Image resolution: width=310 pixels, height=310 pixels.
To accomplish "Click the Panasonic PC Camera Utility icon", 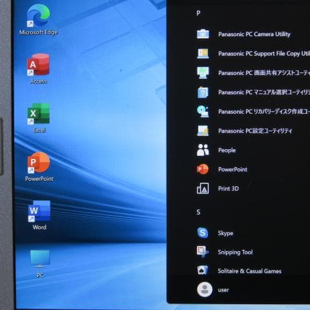I will [x=203, y=34].
